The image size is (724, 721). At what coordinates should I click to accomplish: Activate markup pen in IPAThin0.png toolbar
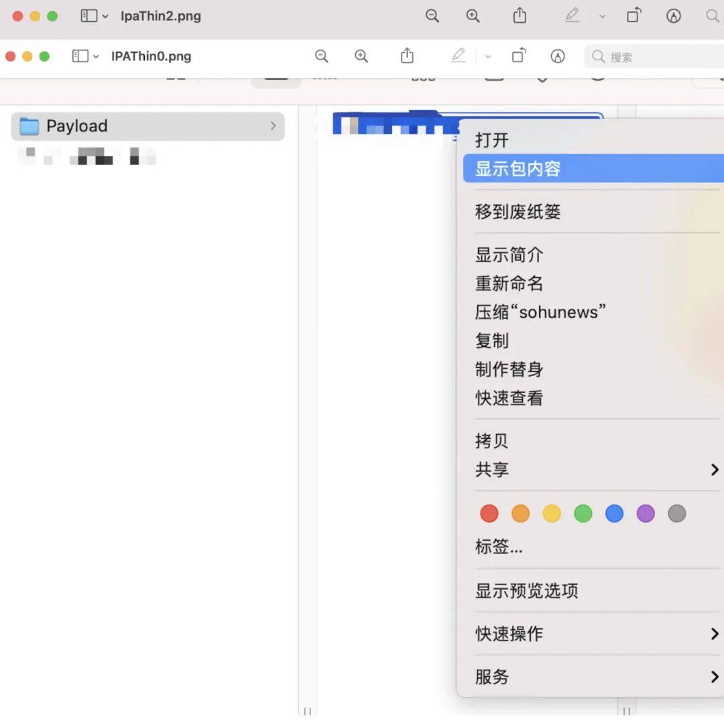coord(458,56)
